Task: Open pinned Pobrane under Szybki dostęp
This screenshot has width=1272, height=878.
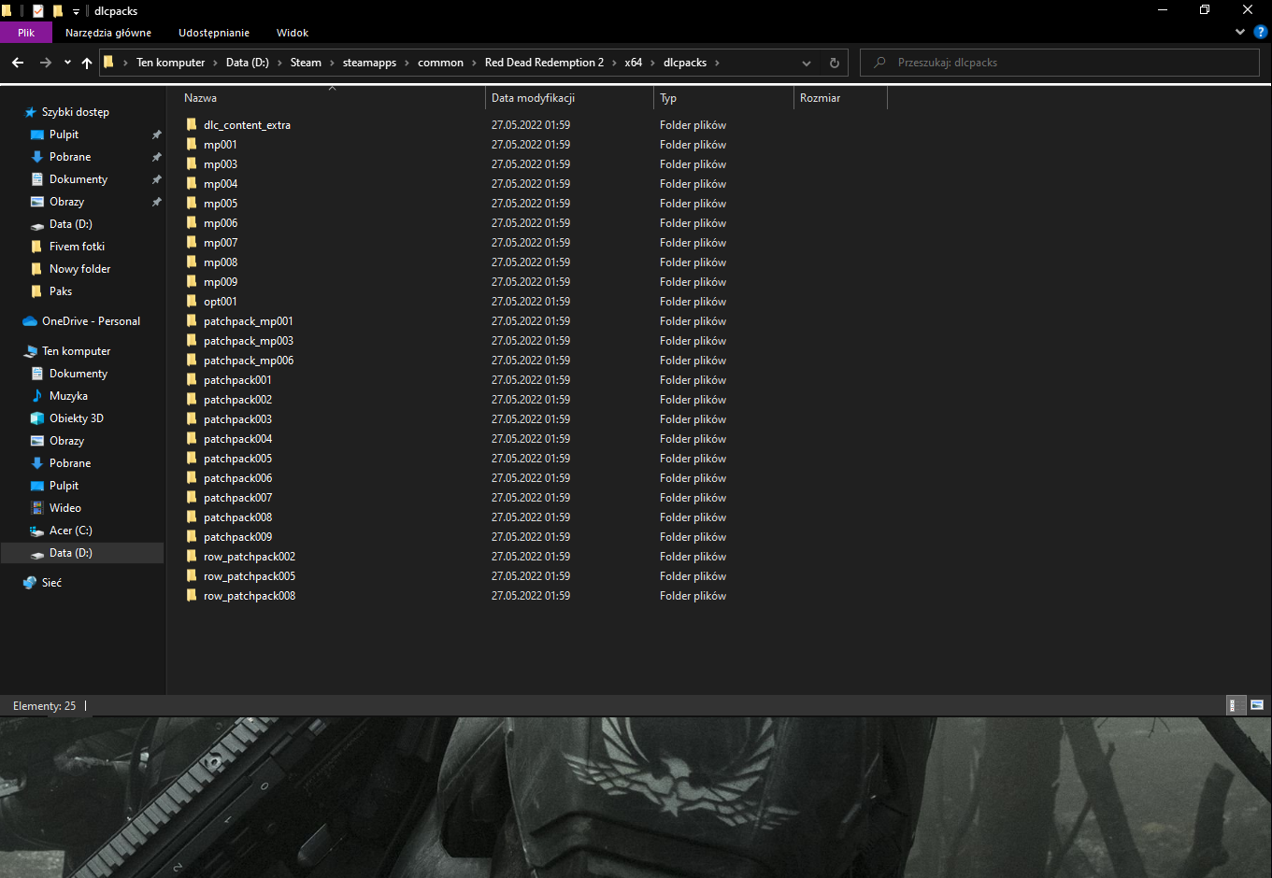Action: coord(70,157)
